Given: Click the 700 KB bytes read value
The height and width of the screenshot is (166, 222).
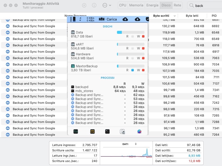Looking at the screenshot, I should coord(199,39).
